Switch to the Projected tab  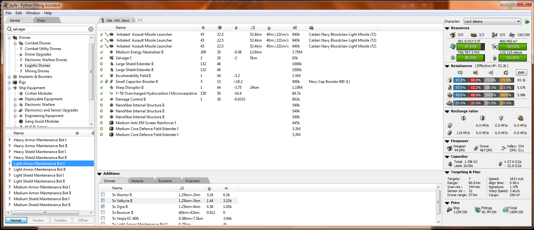tap(192, 181)
